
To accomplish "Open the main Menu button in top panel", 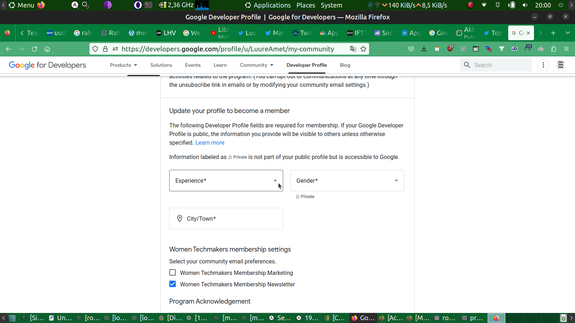I will (22, 5).
